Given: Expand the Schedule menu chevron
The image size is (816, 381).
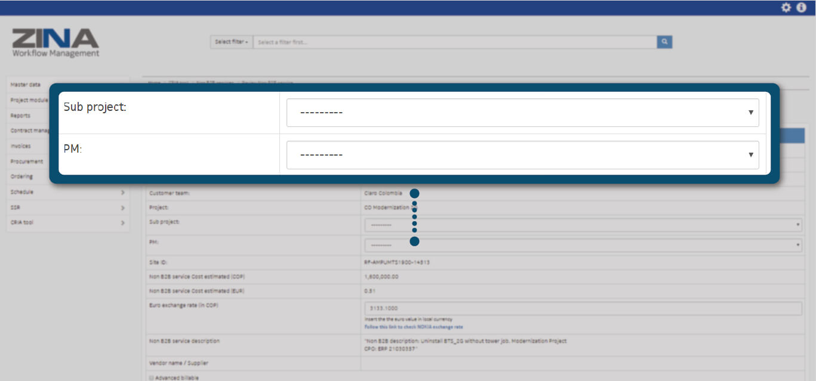Looking at the screenshot, I should click(122, 193).
